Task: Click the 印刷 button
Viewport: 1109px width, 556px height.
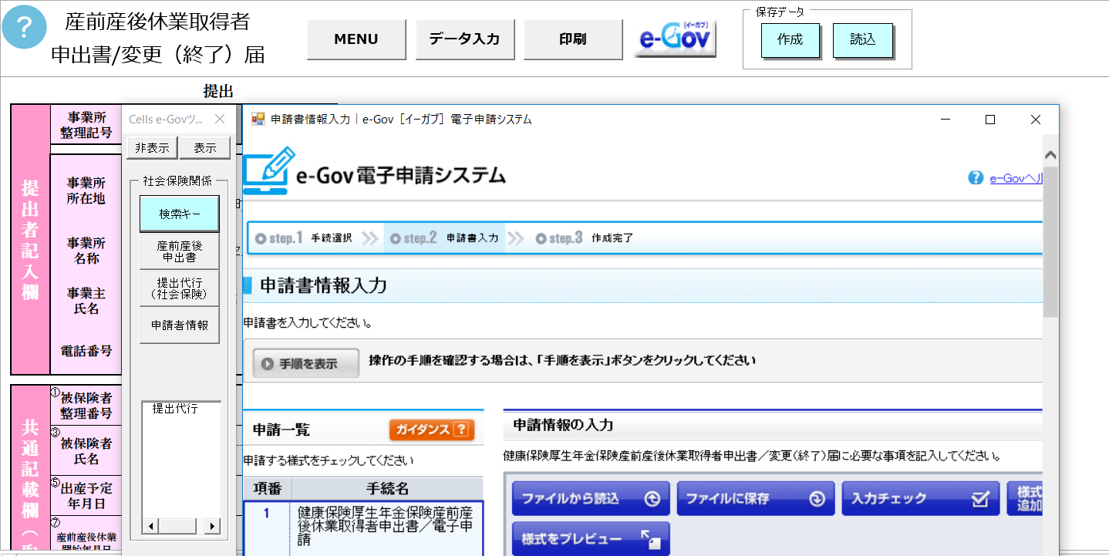Action: [x=572, y=39]
